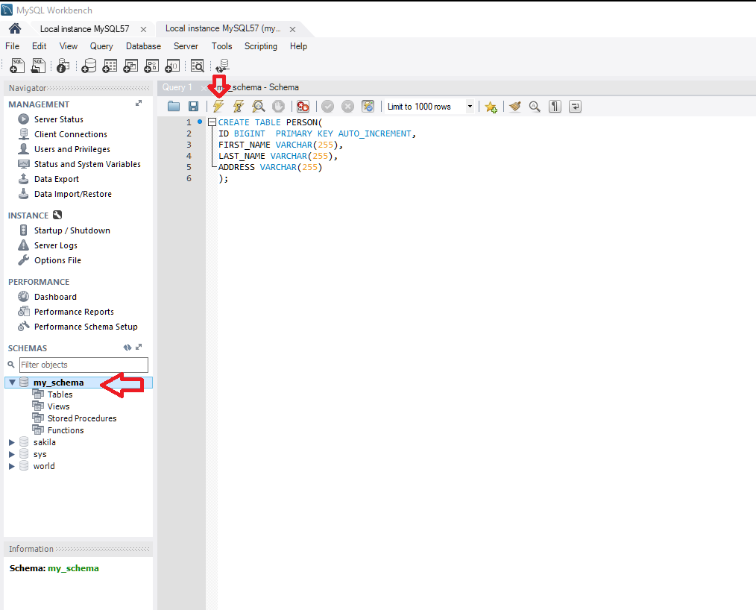Click the create new schema database icon

tap(89, 66)
